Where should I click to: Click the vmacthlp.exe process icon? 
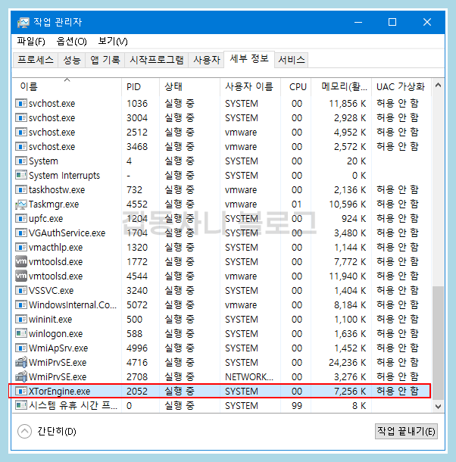[21, 247]
